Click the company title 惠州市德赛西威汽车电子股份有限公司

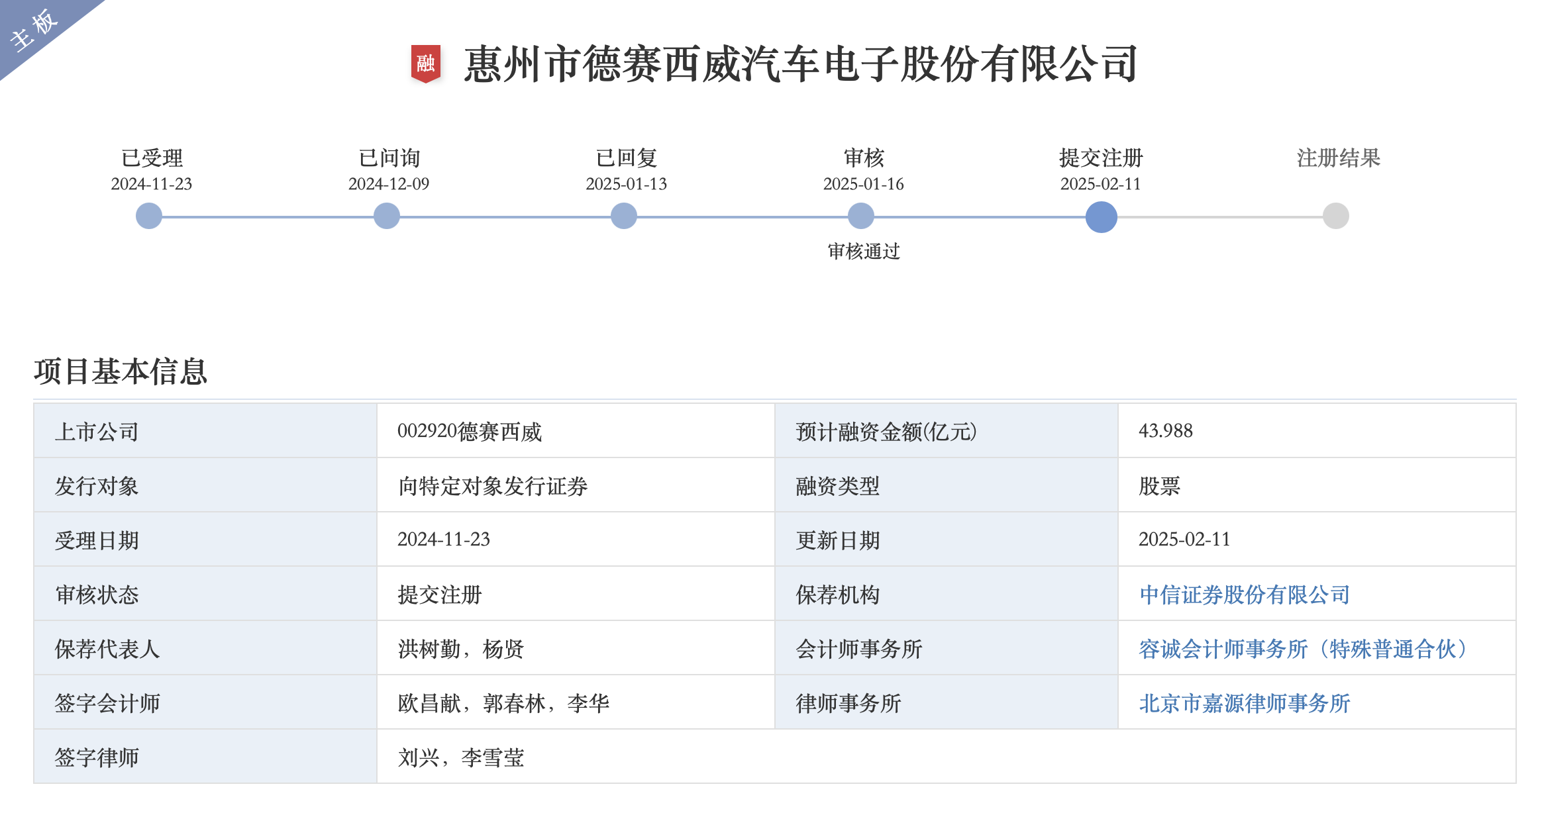coord(801,64)
